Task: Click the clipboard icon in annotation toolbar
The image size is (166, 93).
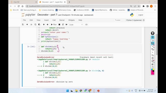Action: pyautogui.click(x=153, y=67)
